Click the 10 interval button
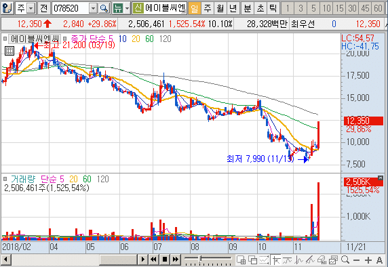388x267 pixels. pos(326,9)
